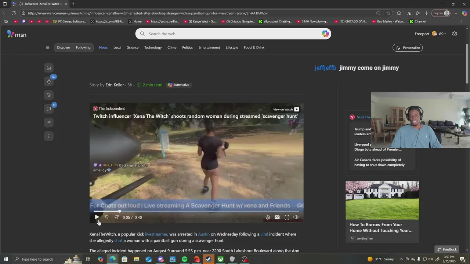The width and height of the screenshot is (470, 264).
Task: Expand the bookmarks overflow chevron
Action: coord(461,22)
